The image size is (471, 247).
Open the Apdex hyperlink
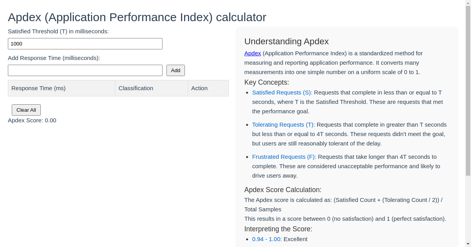[252, 53]
